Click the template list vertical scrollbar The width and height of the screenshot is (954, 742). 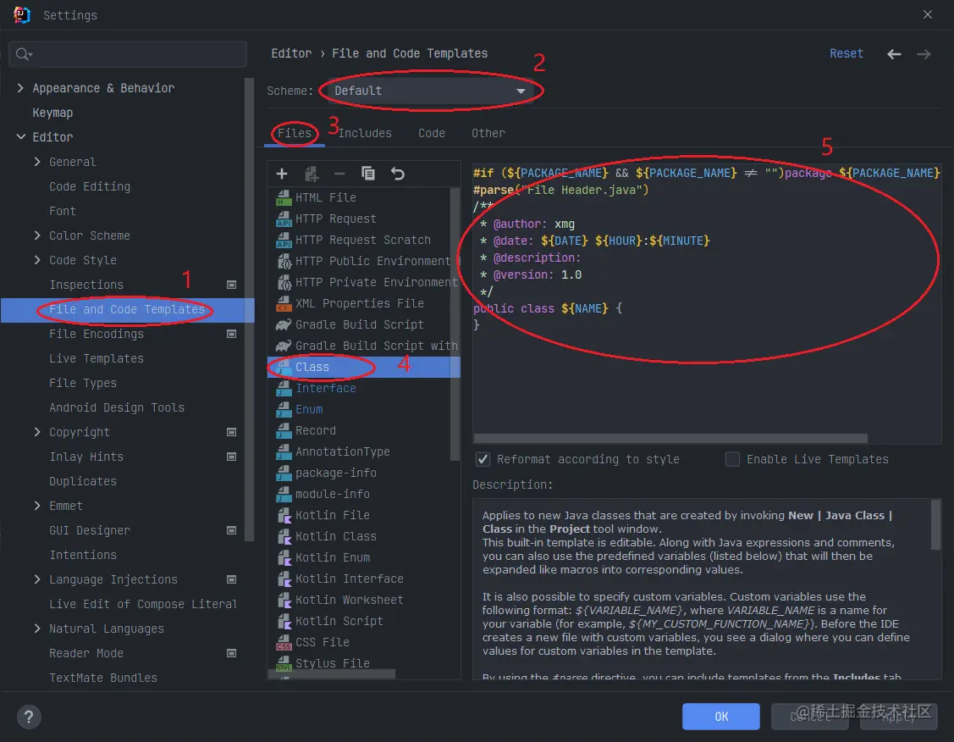point(455,324)
